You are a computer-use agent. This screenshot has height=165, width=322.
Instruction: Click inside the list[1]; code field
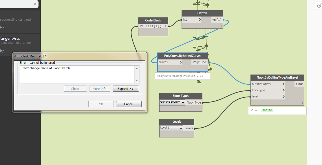(153, 26)
